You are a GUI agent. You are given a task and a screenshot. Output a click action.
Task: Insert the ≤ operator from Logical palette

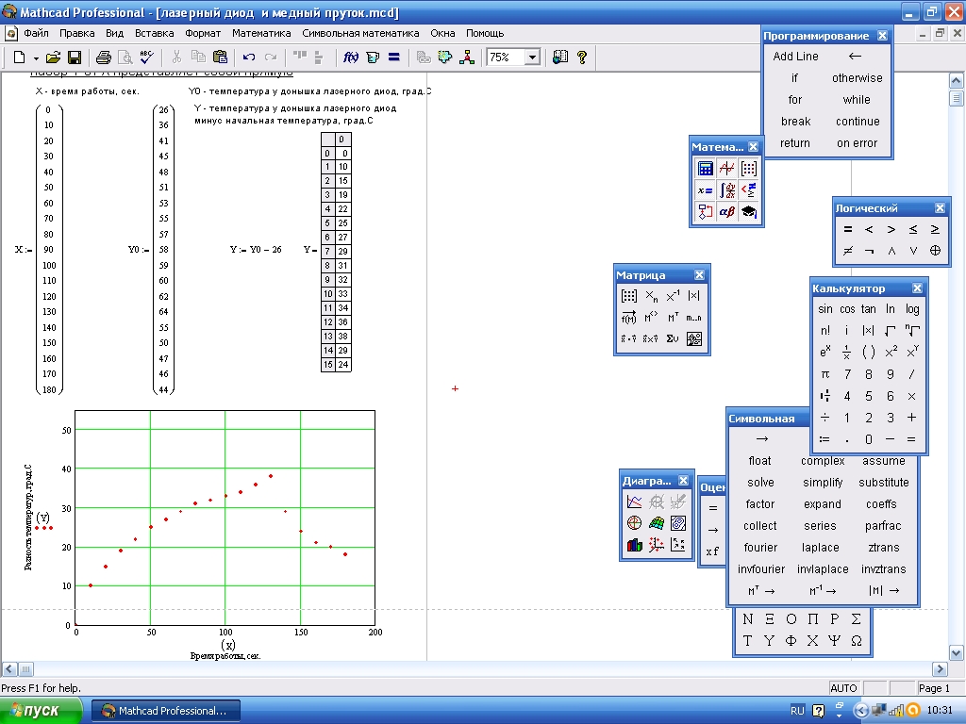[x=913, y=229]
